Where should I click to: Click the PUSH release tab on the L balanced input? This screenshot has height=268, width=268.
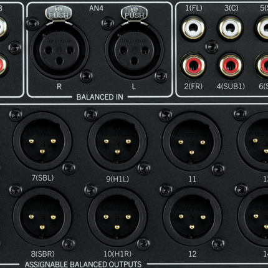[x=134, y=13]
